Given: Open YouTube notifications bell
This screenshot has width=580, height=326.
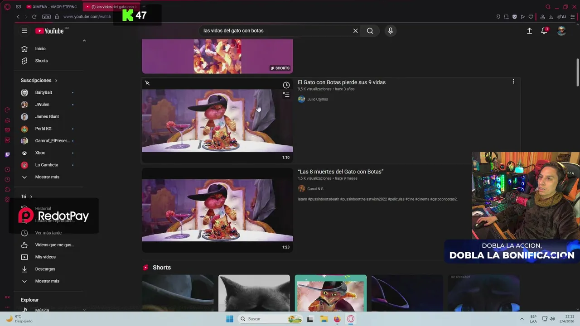Looking at the screenshot, I should [x=544, y=31].
